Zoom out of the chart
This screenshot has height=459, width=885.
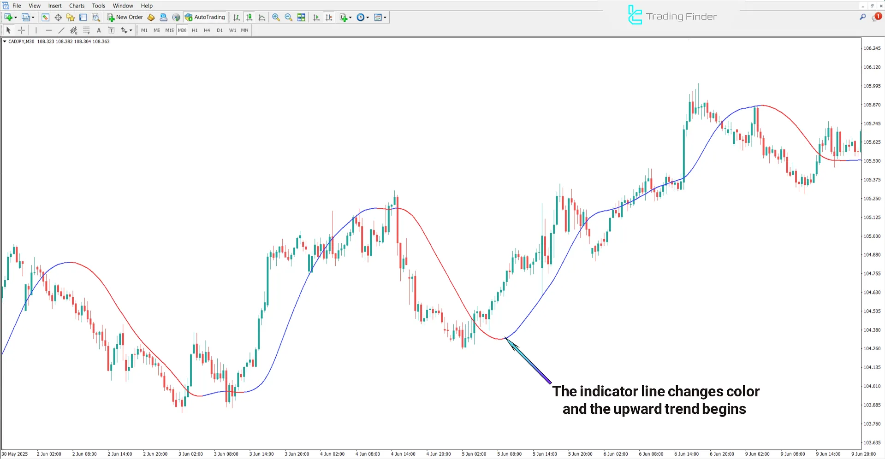(288, 17)
